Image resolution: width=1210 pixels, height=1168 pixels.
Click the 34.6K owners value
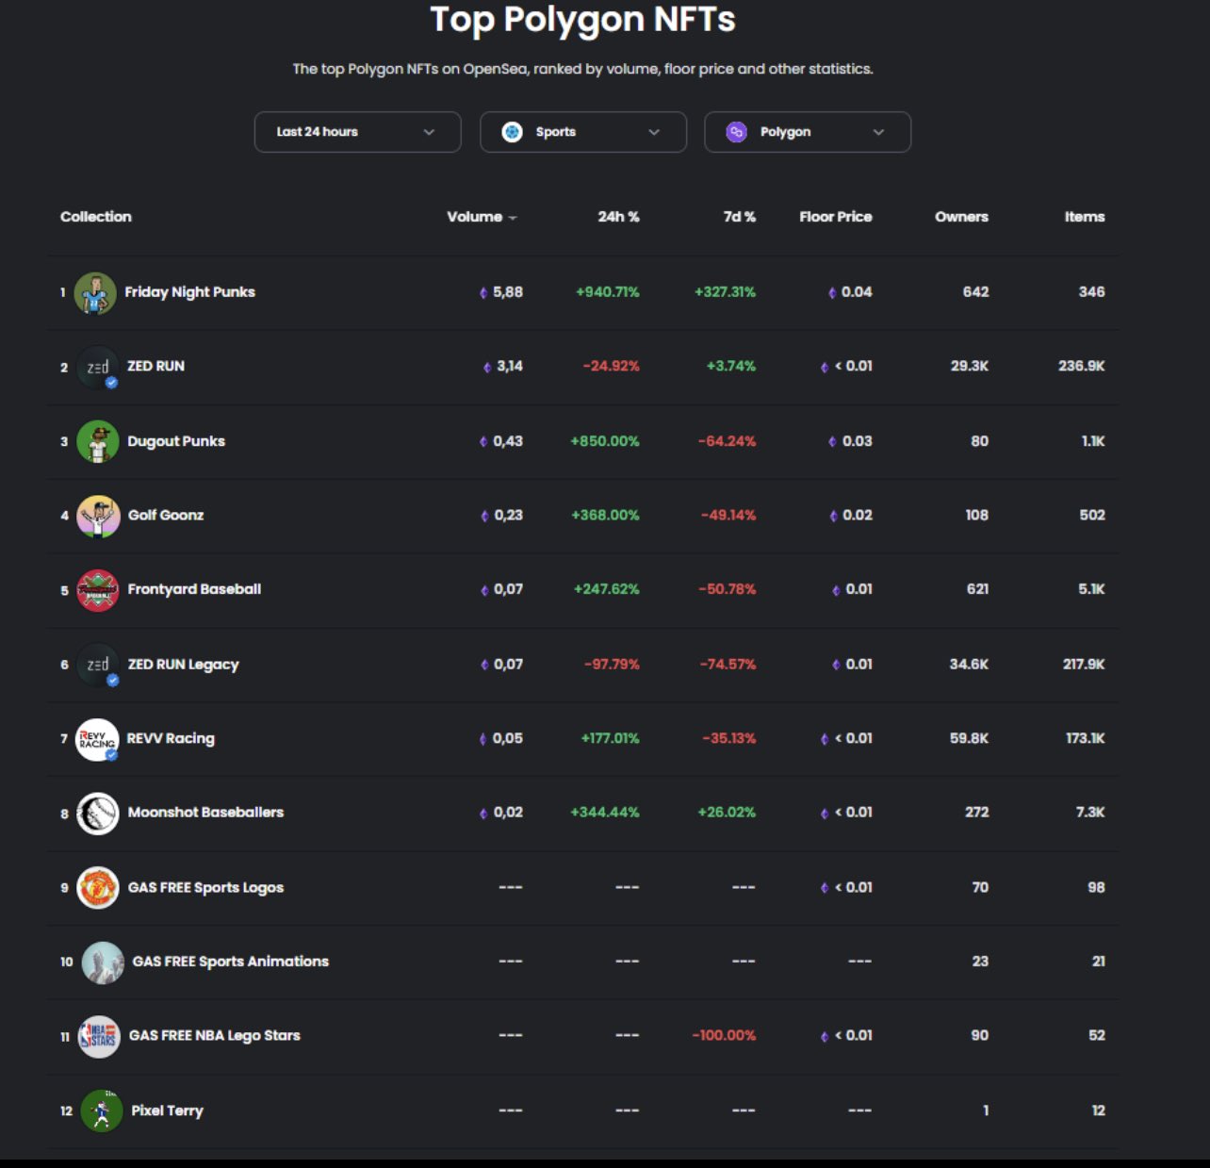(969, 665)
